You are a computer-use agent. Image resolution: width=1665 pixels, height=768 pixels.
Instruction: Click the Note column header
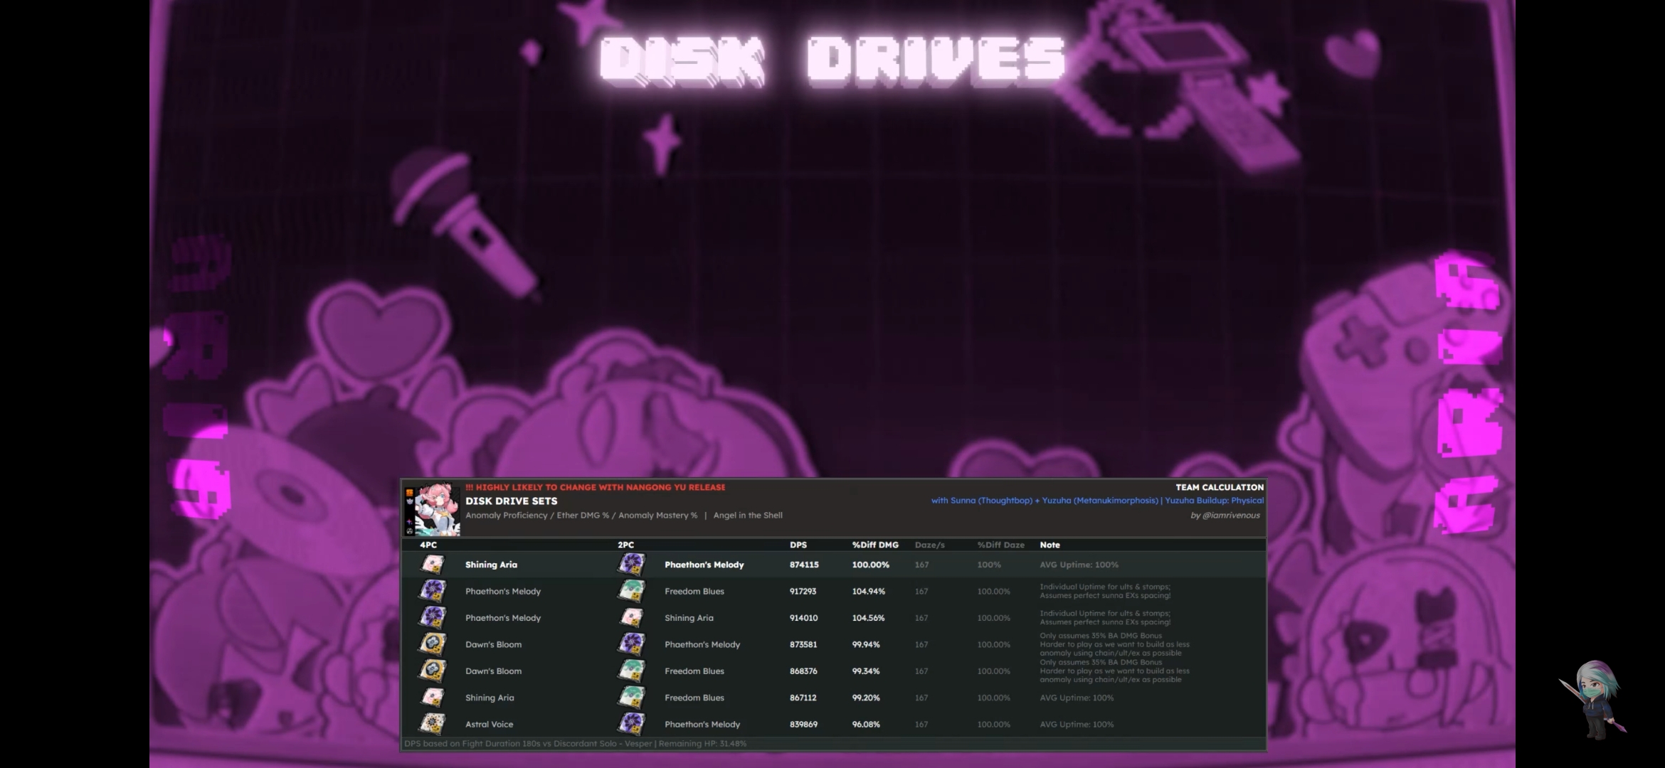[x=1050, y=545]
